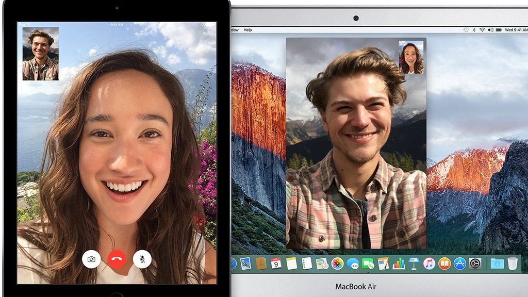Toggle Bluetooth from the menu bar
The height and width of the screenshot is (297, 528).
pos(474,30)
